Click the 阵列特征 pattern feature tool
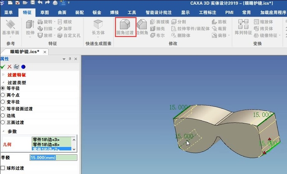Screen dimensions: 287x174 tap(243, 27)
